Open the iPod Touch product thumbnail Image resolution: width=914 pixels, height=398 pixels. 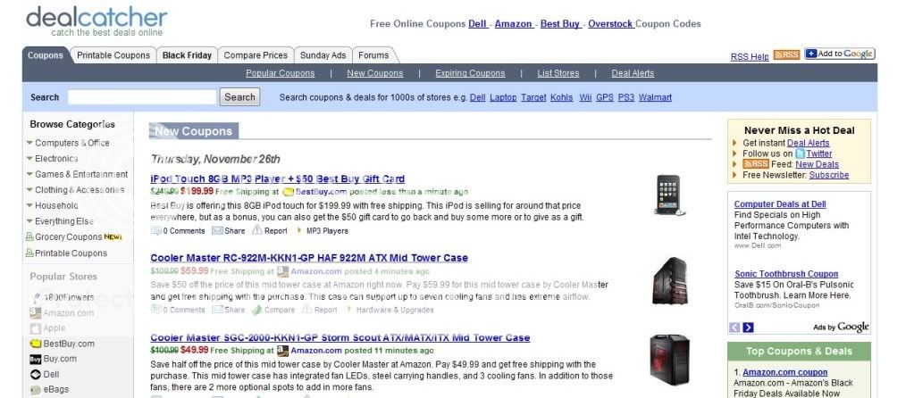coord(668,195)
